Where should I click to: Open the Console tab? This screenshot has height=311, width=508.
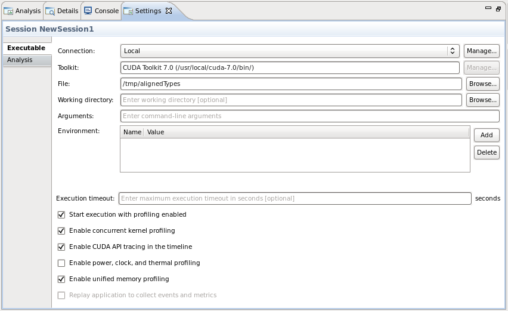coord(101,11)
